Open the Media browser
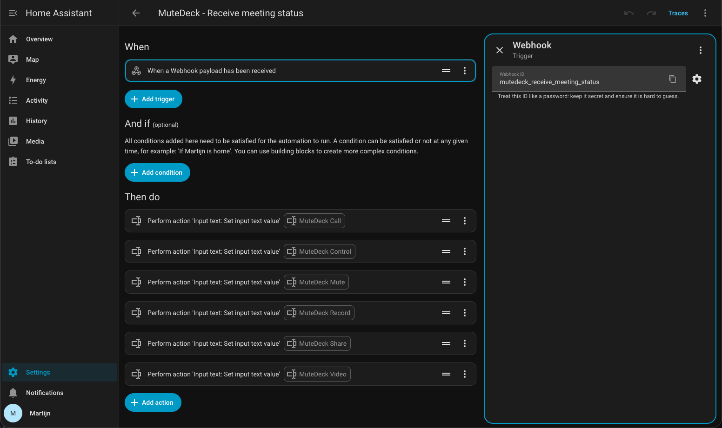 (60, 141)
